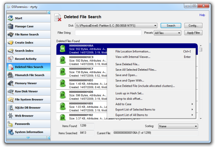Viewport: 215px width, 147px height.
Task: Click the green 84 icon of file 00000000000010D6
Action: (62, 95)
